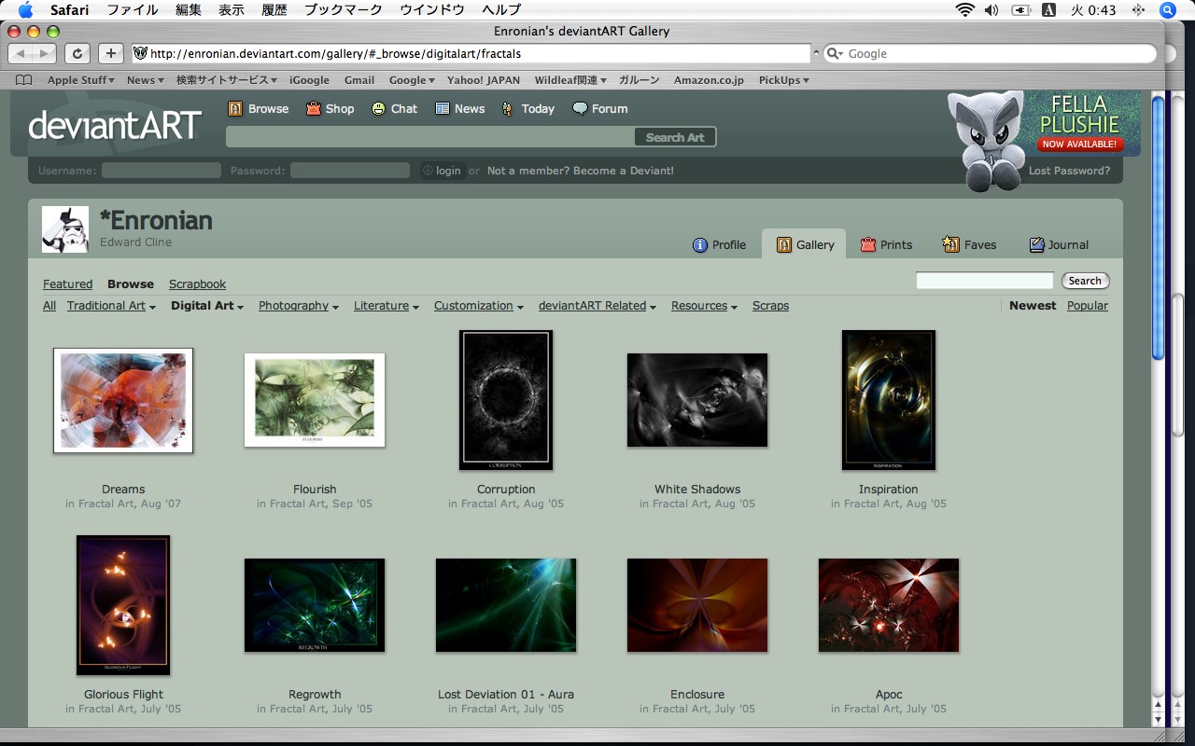The height and width of the screenshot is (746, 1195).
Task: Open the bookmarks library book icon
Action: click(24, 80)
